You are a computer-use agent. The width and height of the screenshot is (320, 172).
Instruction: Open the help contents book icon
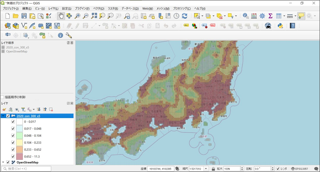coord(292,26)
